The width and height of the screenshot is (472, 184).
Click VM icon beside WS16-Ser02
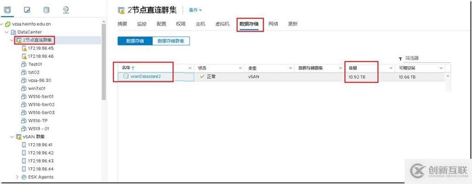click(x=24, y=104)
